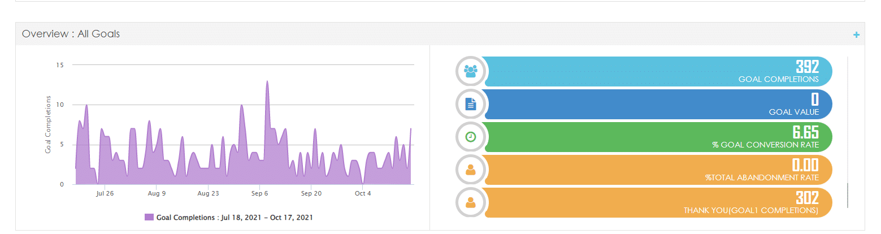
Task: Expand the Overview All Goals panel plus icon
Action: pos(856,35)
